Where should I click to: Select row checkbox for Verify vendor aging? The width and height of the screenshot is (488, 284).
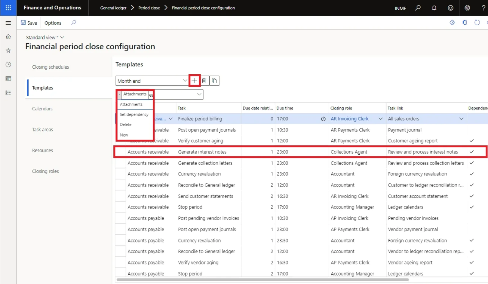120,262
